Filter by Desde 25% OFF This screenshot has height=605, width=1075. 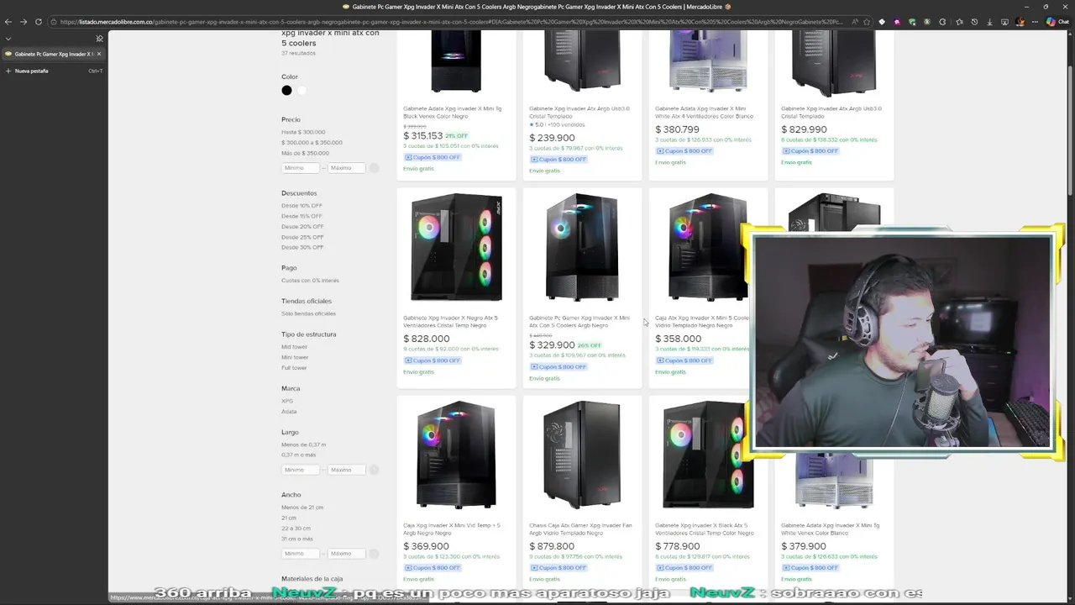(302, 237)
